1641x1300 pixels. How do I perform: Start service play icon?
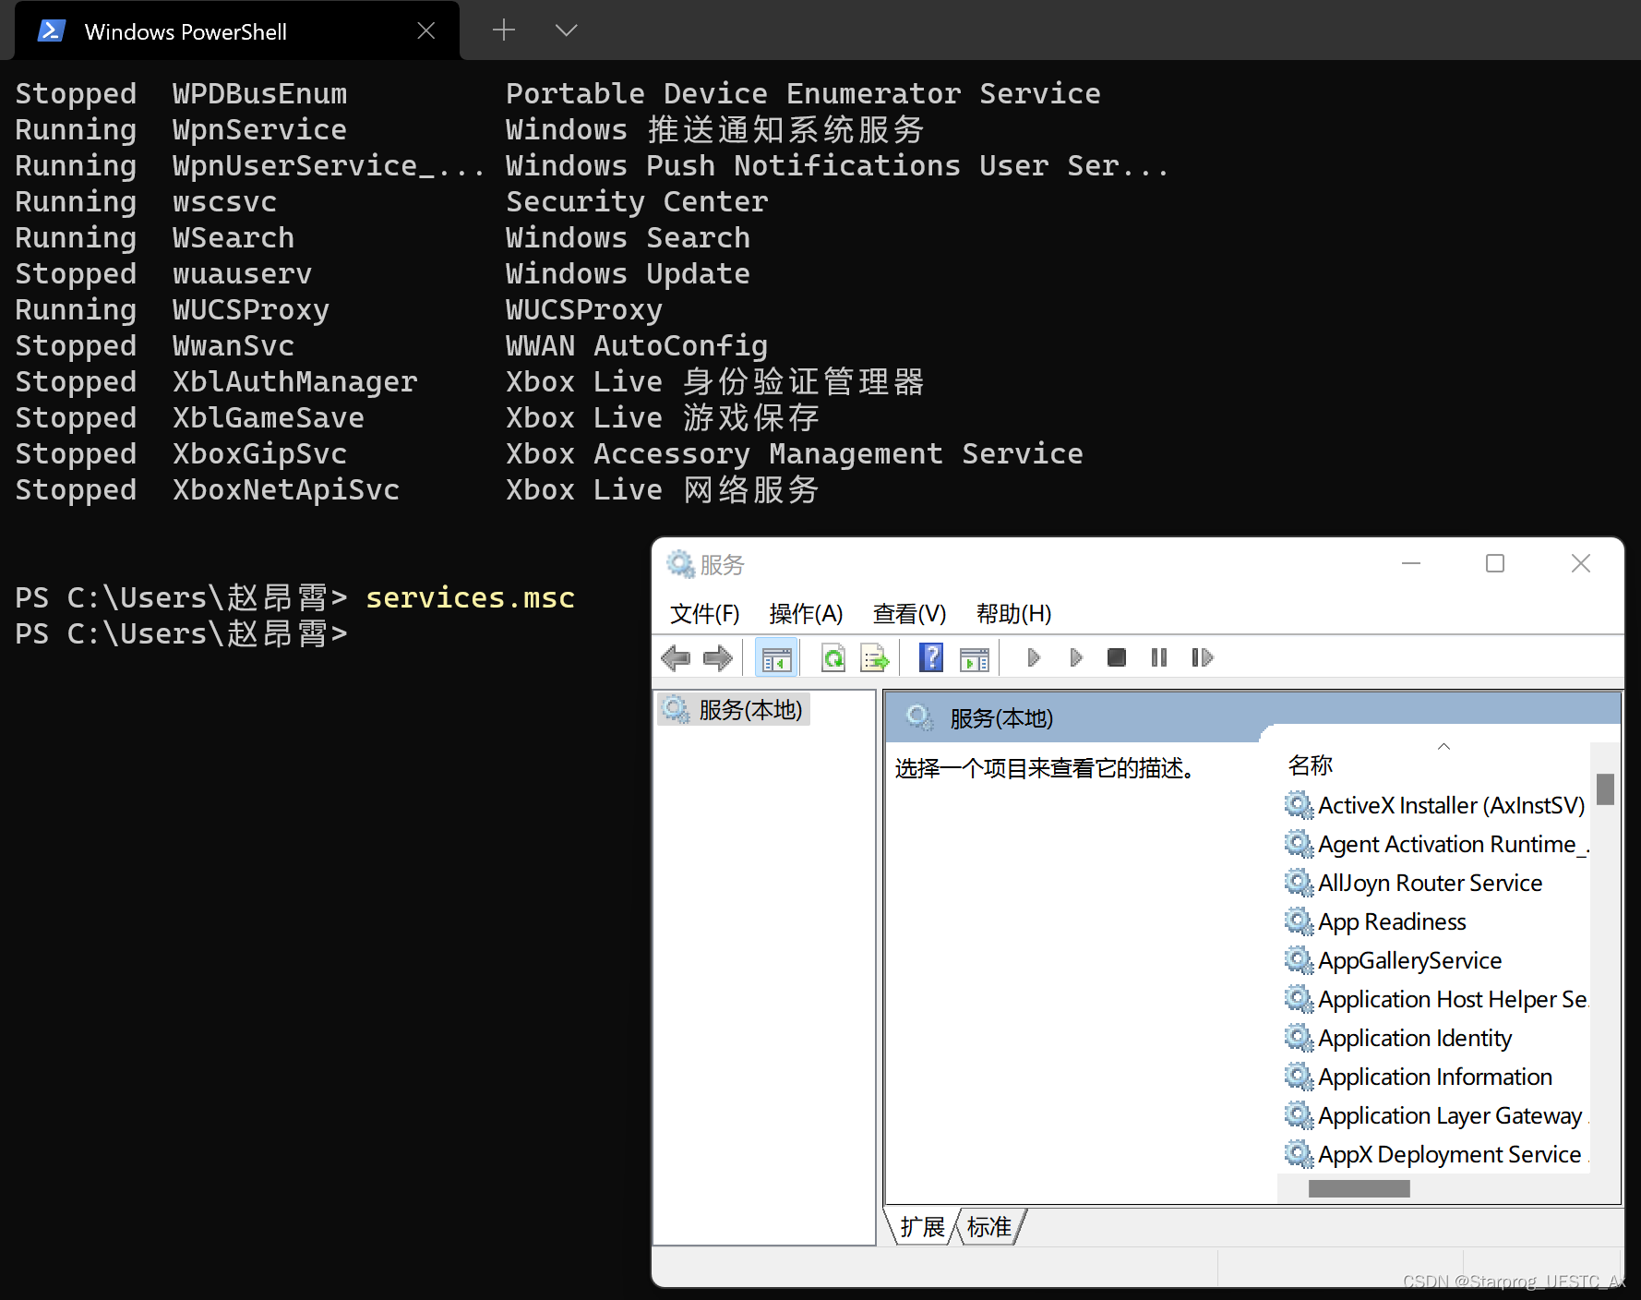(1034, 657)
